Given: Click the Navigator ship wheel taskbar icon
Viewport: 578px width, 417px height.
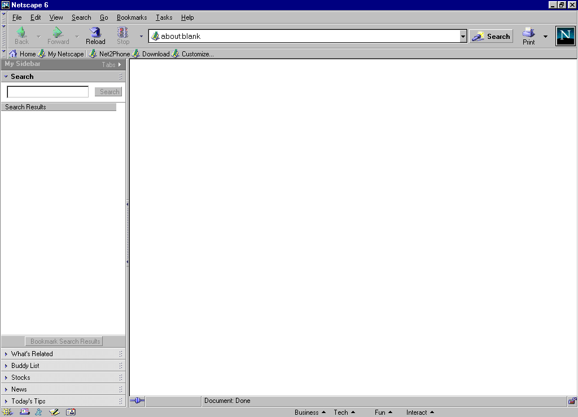Looking at the screenshot, I should pos(7,412).
